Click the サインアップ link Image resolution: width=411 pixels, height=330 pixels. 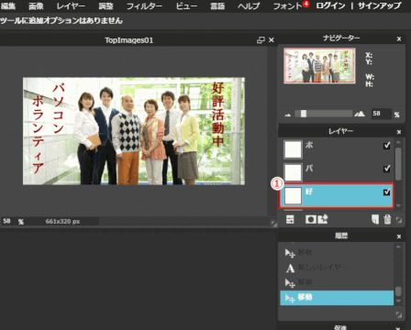pos(380,5)
